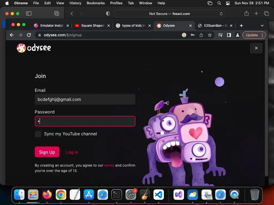This screenshot has height=205, width=274.
Task: Open a new Chrome tab
Action: tap(241, 26)
